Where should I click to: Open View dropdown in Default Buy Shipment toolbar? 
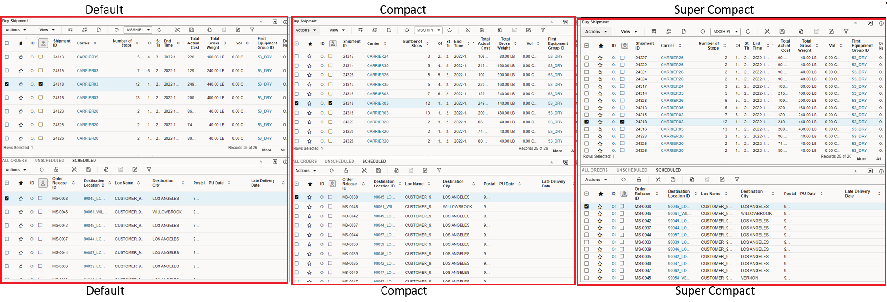tap(47, 30)
